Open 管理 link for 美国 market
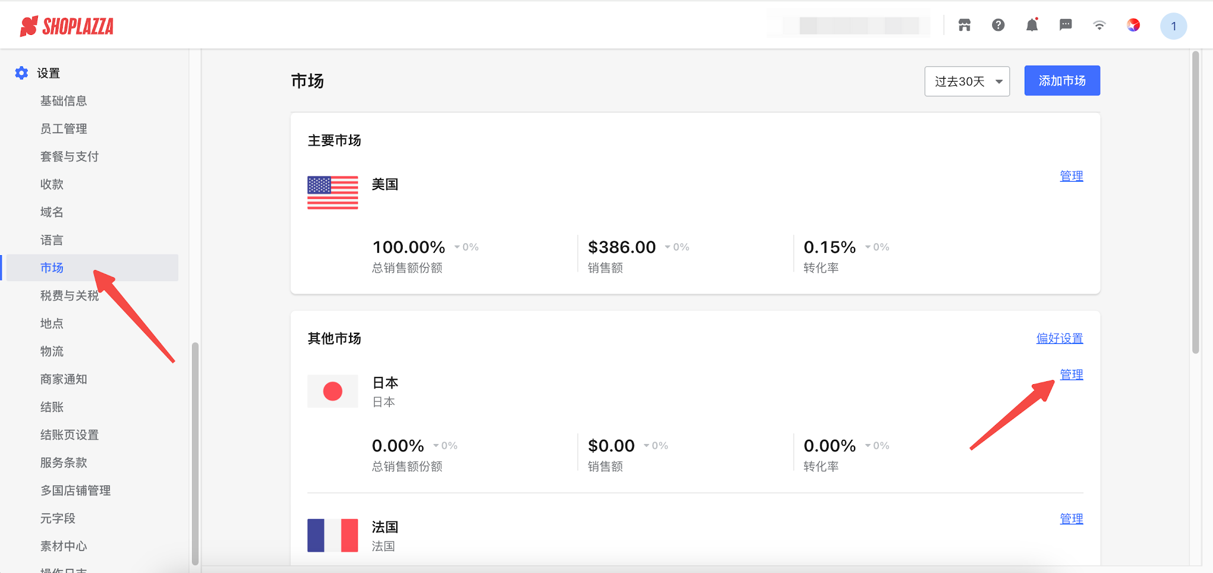This screenshot has height=573, width=1213. pos(1071,176)
